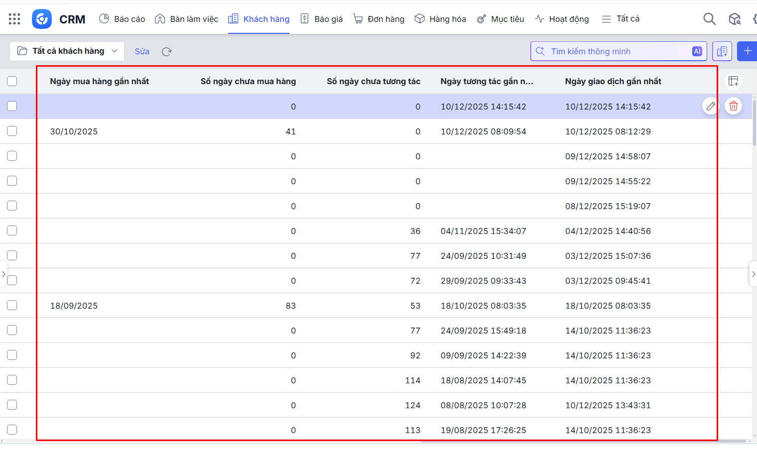Delete the highlighted row with trash icon

click(733, 106)
